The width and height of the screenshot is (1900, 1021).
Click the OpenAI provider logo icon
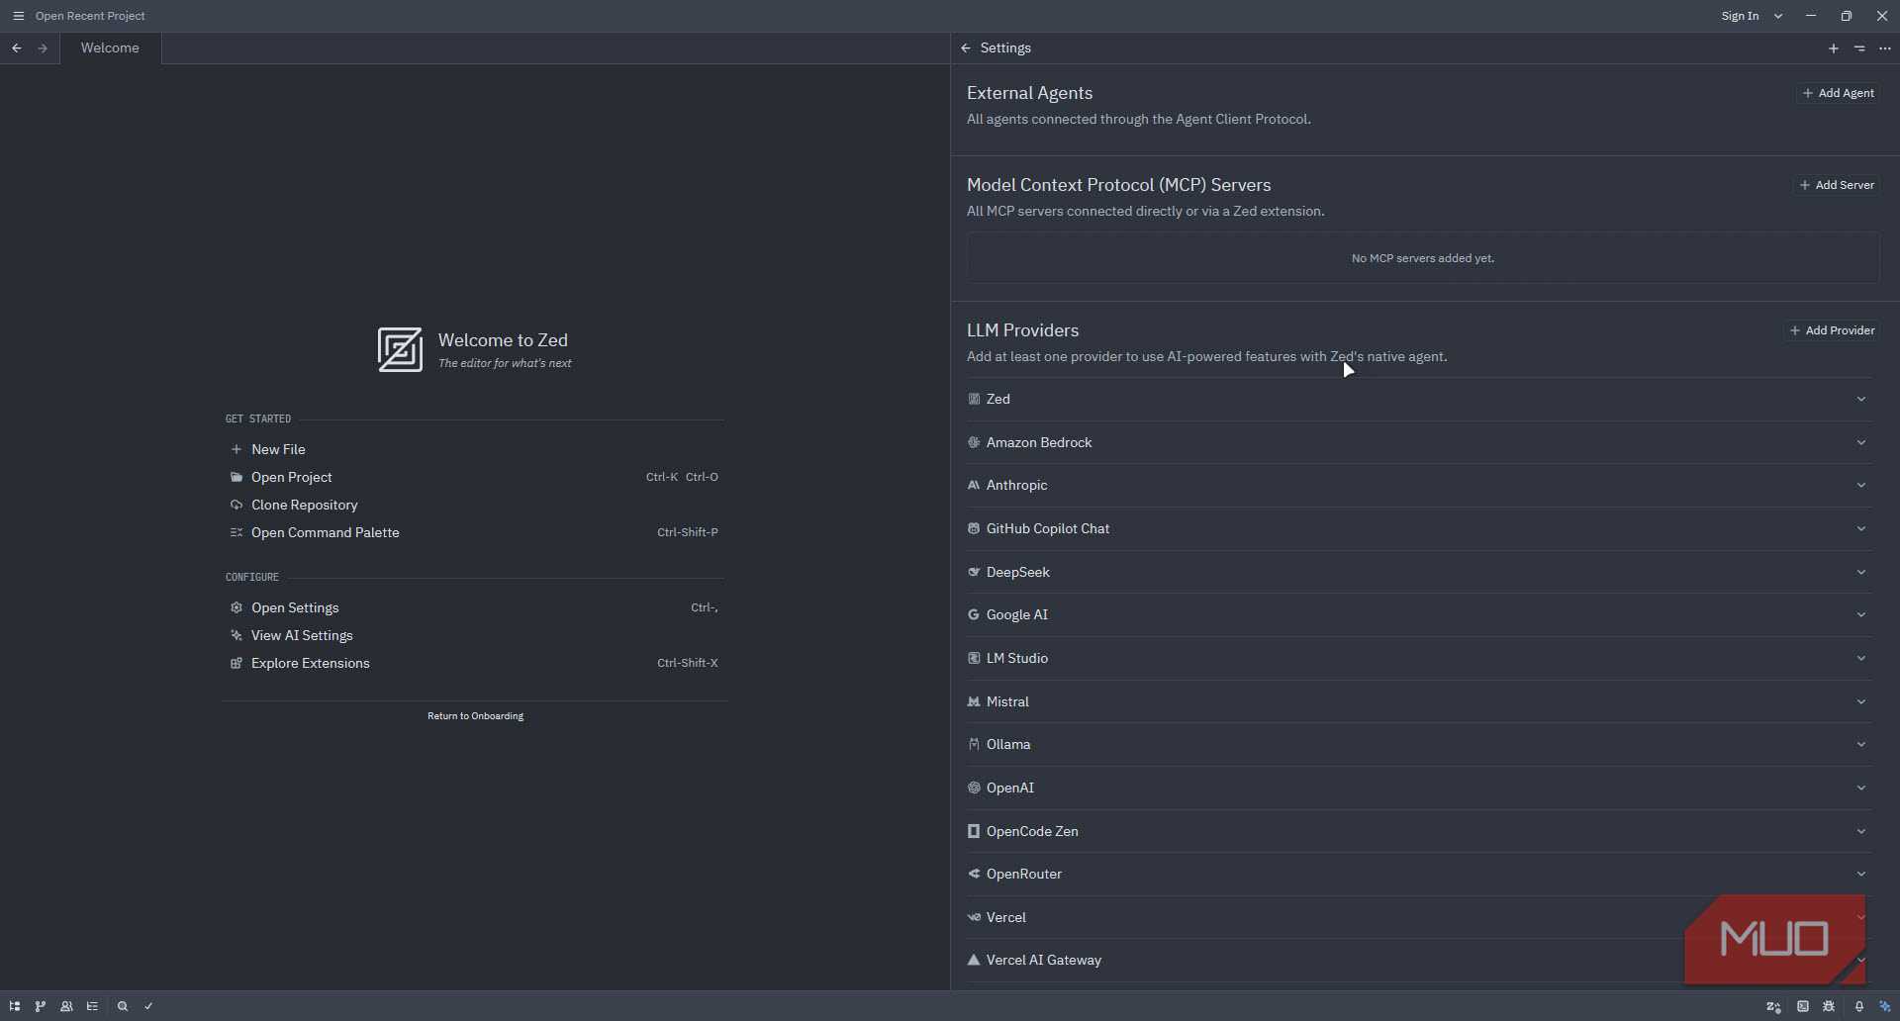coord(974,789)
